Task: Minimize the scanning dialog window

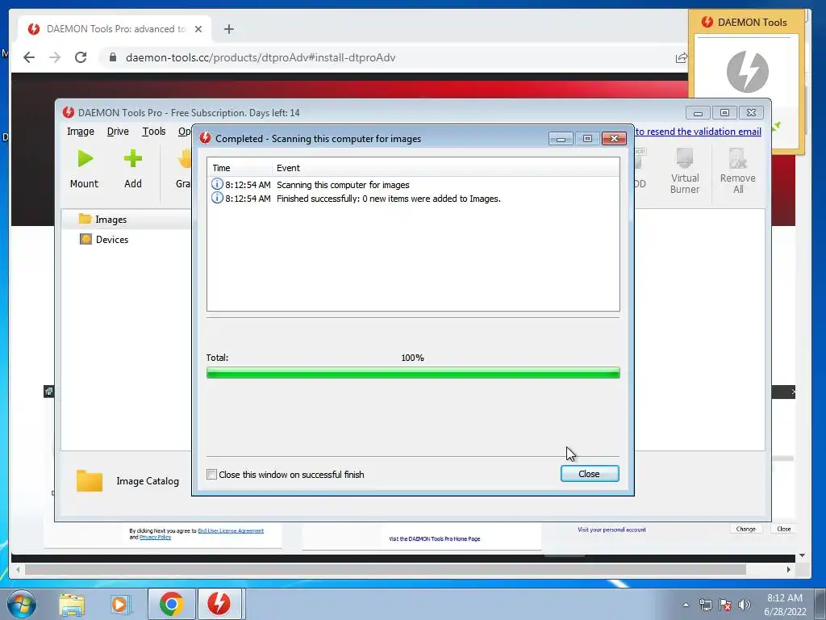Action: point(561,139)
